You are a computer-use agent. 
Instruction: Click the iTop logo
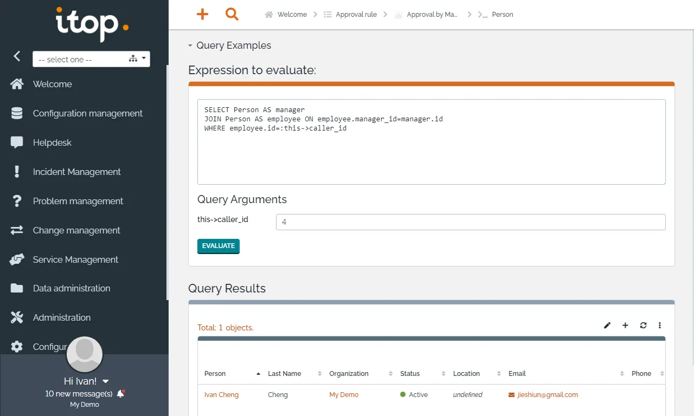[x=92, y=24]
